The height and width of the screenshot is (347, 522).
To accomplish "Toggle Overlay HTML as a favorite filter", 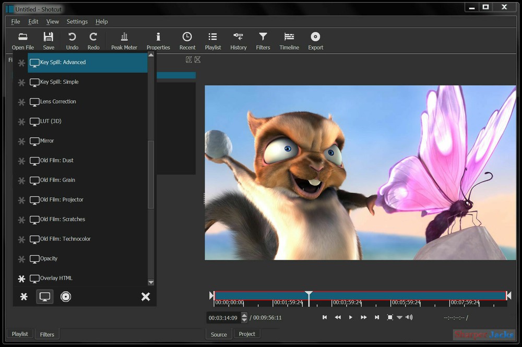I will (21, 278).
